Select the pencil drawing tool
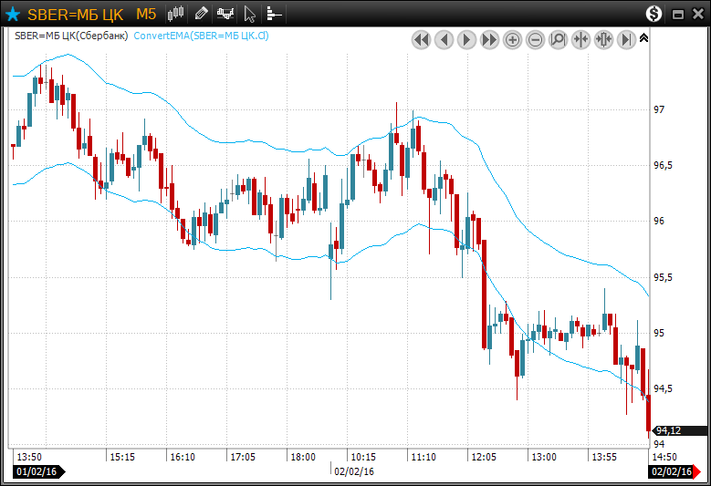The height and width of the screenshot is (486, 711). pos(201,14)
